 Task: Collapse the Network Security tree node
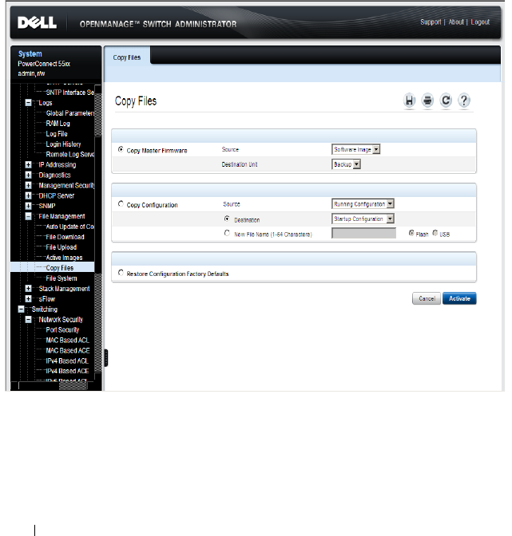click(x=29, y=319)
